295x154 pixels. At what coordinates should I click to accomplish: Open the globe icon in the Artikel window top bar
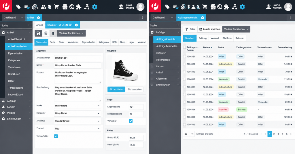(72, 7)
